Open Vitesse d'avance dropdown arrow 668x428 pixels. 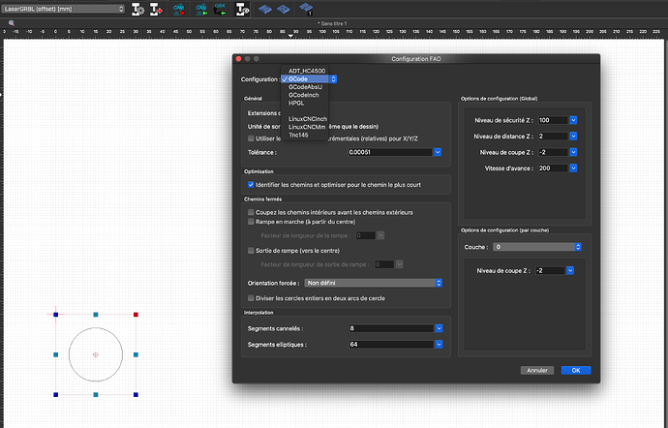(x=573, y=168)
